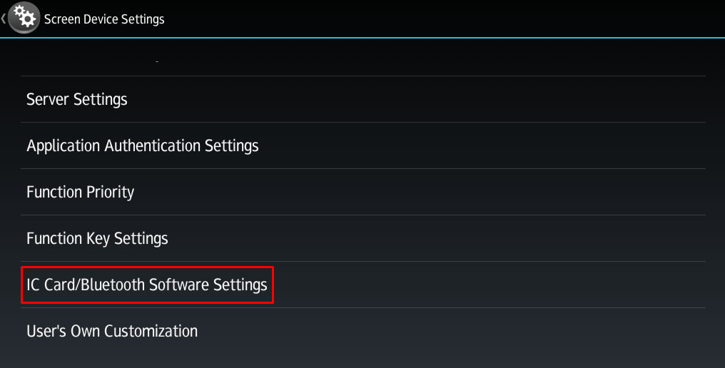725x368 pixels.
Task: Click the red-outlined IC Card/Bluetooth item
Action: coord(147,285)
